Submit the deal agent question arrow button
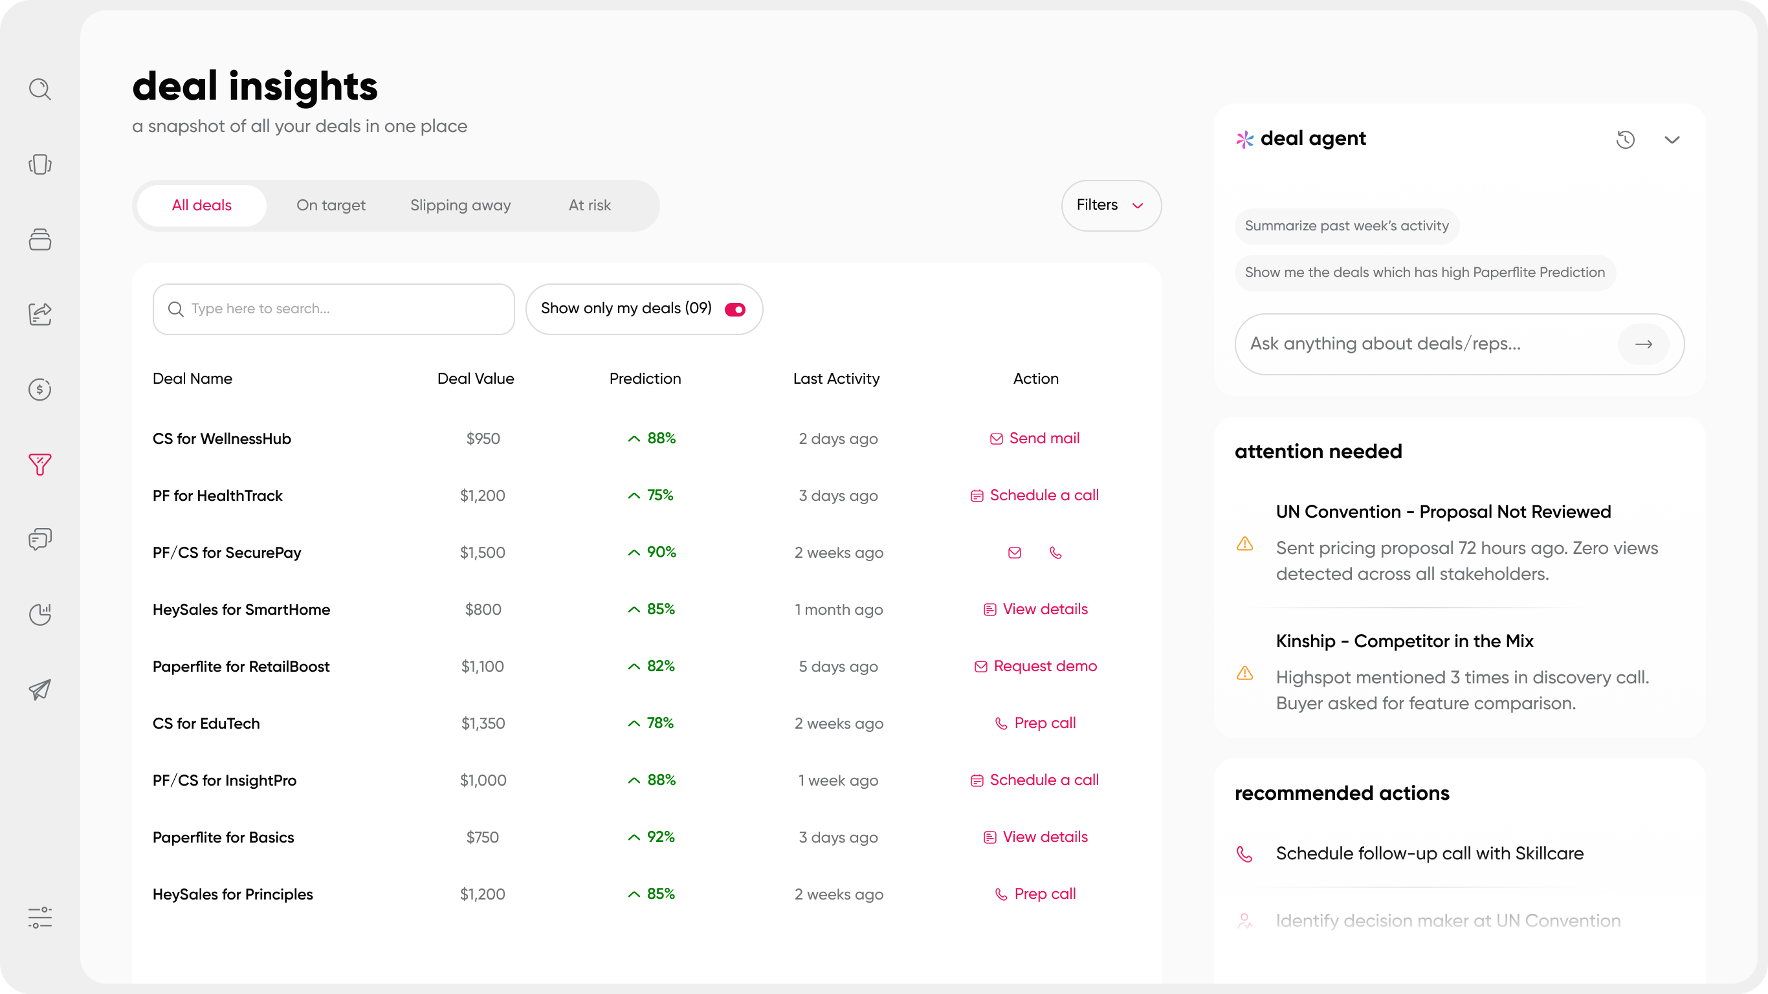This screenshot has width=1768, height=994. [1643, 344]
